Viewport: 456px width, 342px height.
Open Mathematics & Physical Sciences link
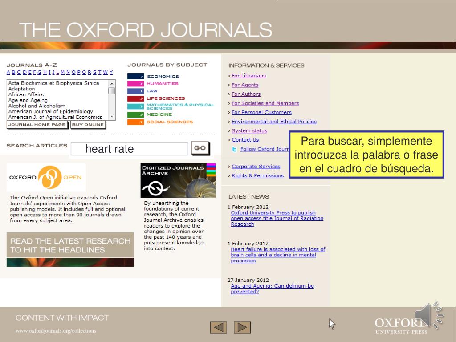click(180, 106)
